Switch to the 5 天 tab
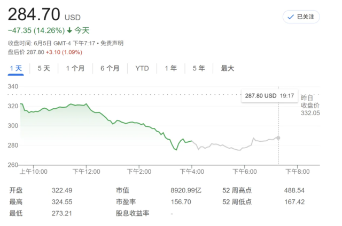The width and height of the screenshot is (342, 226). click(x=44, y=68)
